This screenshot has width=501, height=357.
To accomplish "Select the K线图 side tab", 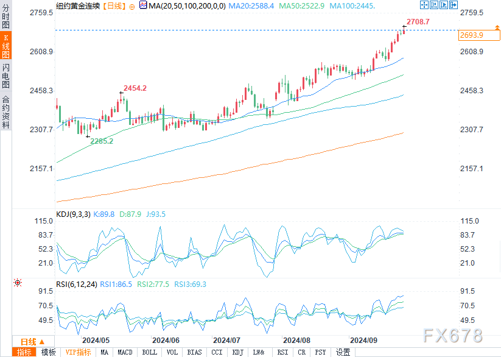I will tap(5, 45).
